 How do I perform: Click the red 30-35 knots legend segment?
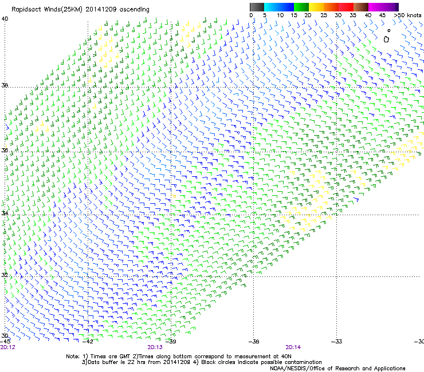pos(346,7)
